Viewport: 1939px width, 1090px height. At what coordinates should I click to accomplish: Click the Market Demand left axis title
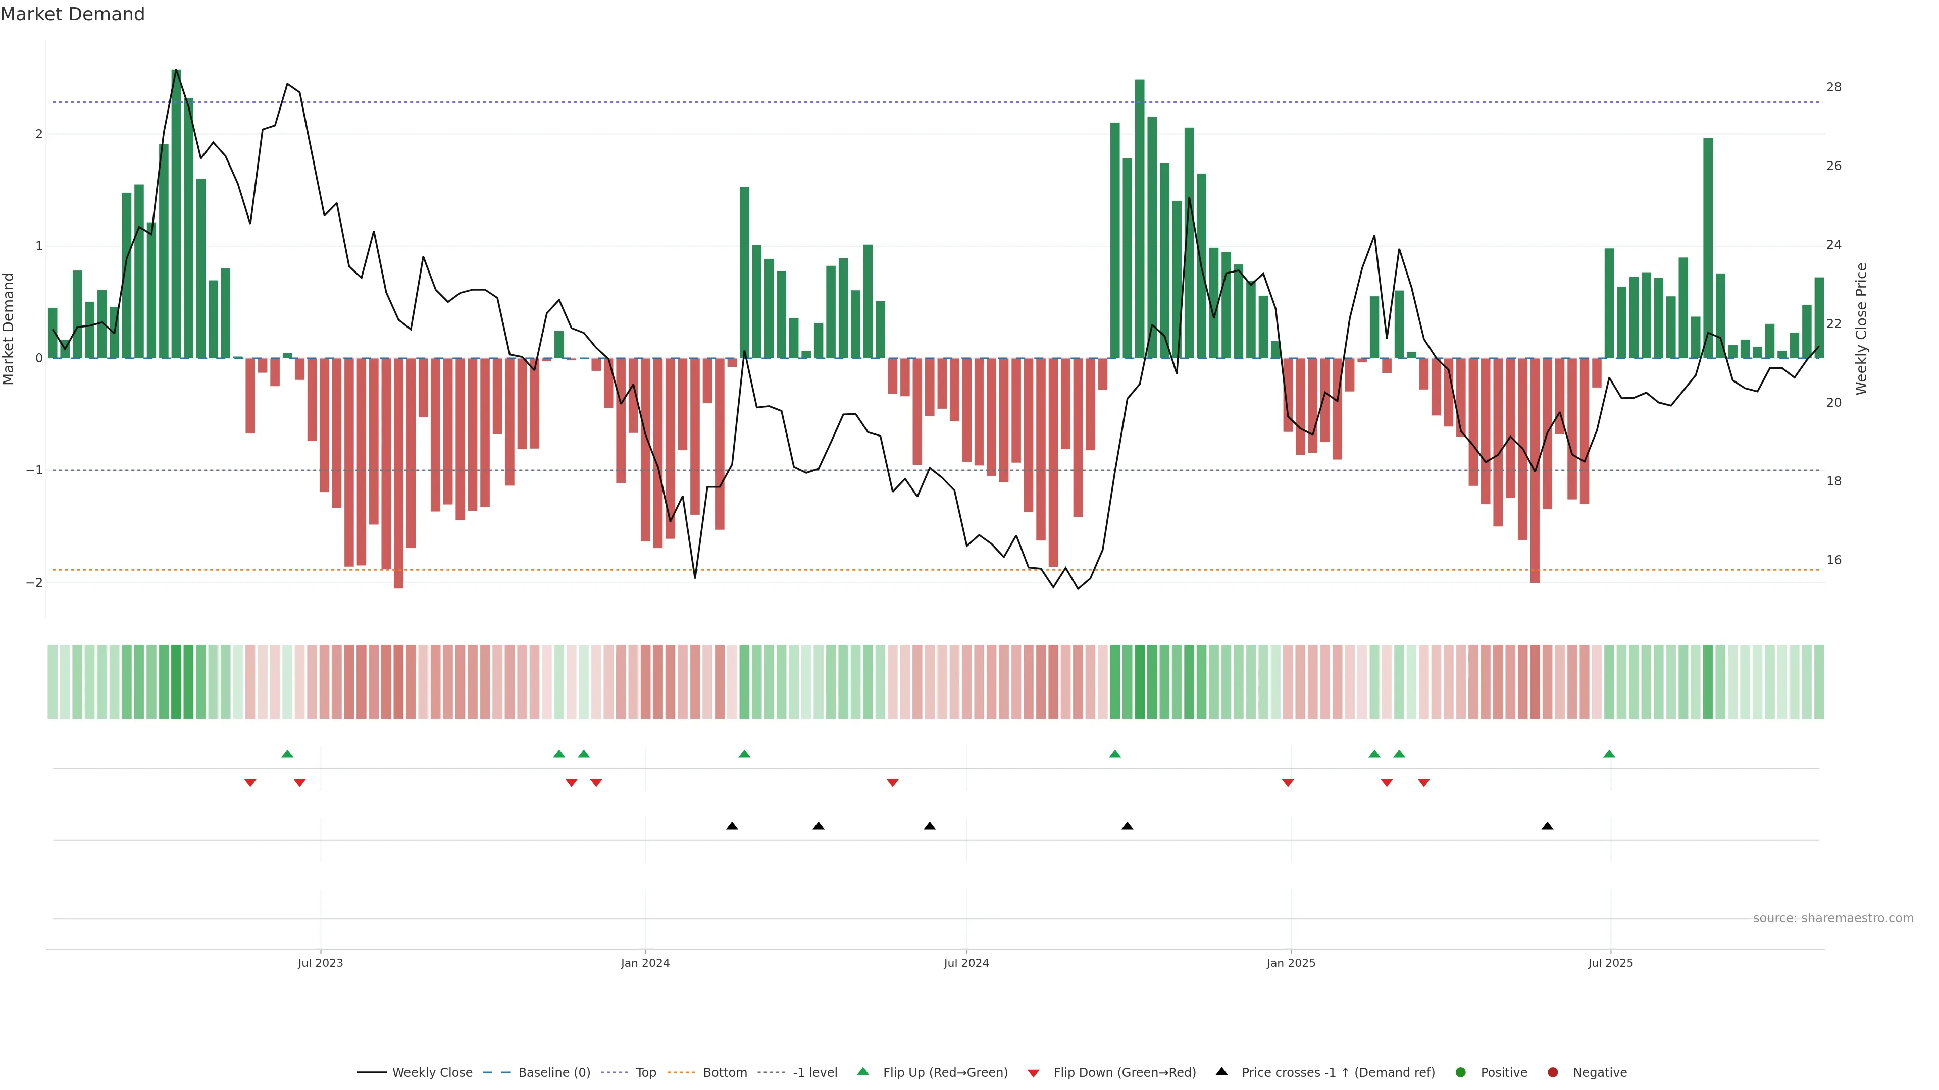[8, 329]
